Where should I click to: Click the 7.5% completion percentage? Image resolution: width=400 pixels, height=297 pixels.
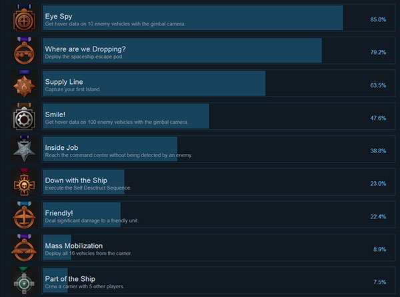pyautogui.click(x=379, y=282)
